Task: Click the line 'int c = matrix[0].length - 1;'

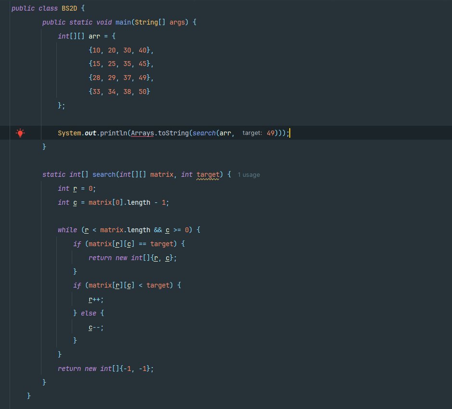Action: click(x=113, y=202)
